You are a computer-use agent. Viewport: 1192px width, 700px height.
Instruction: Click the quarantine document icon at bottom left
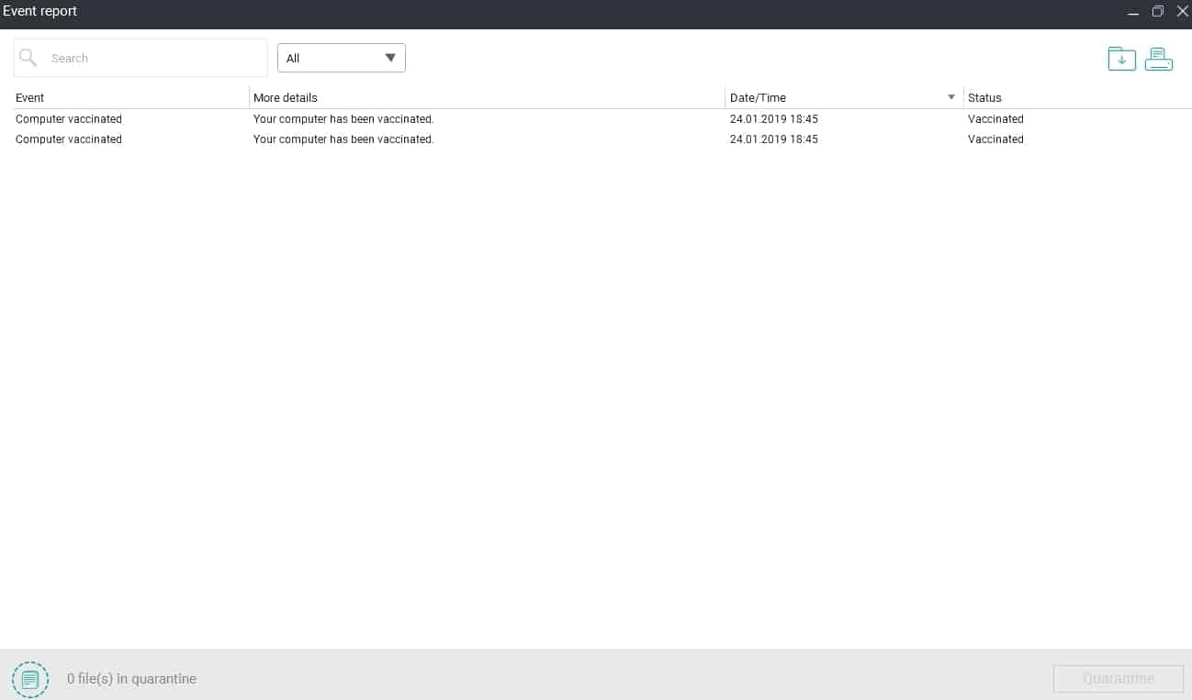(x=30, y=679)
